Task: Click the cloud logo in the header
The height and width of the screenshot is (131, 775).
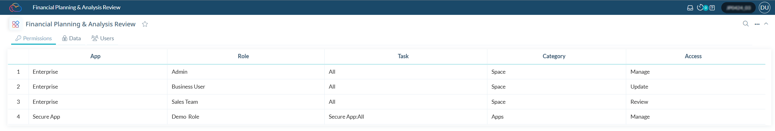Action: point(15,7)
